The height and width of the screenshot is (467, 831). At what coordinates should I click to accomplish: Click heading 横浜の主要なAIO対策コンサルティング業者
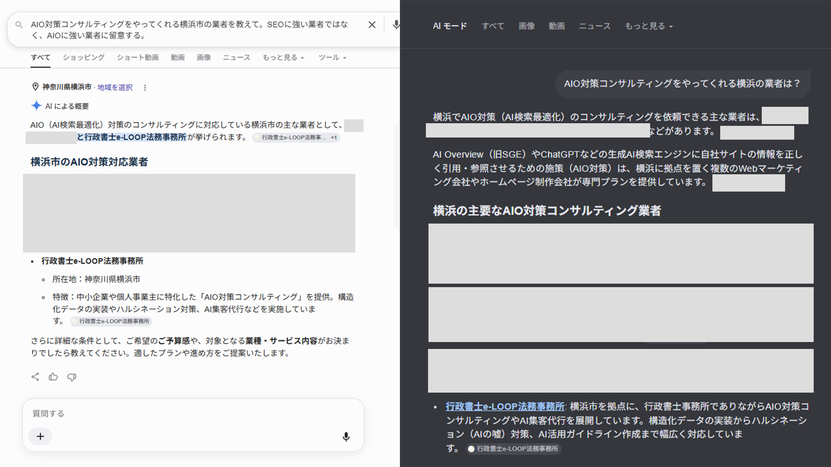coord(547,211)
